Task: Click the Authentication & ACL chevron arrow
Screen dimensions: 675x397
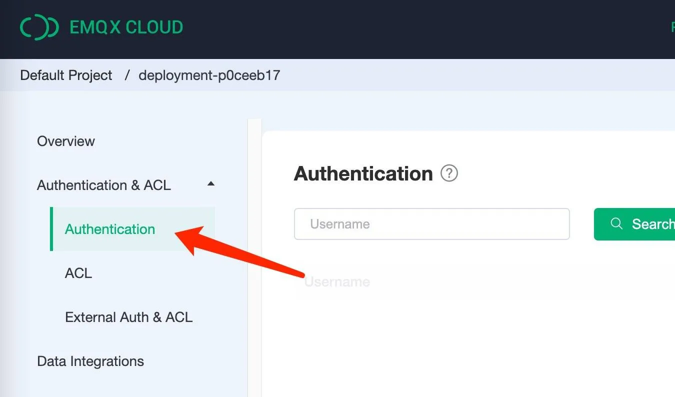Action: point(211,184)
